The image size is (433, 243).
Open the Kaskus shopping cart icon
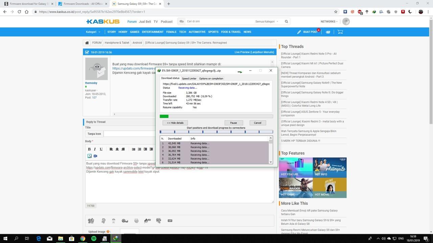(x=340, y=32)
